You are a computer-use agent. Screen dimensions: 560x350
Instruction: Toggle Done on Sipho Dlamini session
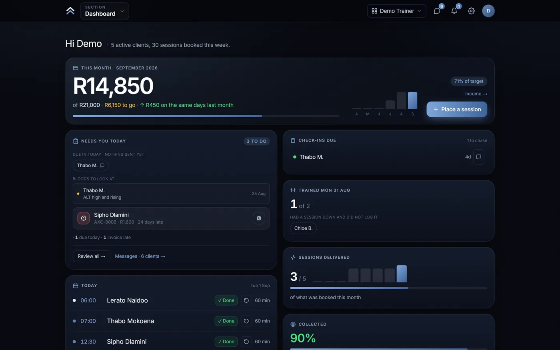pos(226,342)
